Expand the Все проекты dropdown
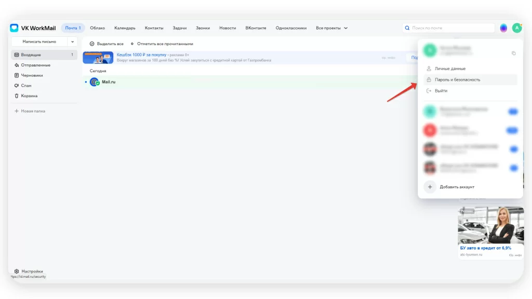Image resolution: width=532 pixels, height=299 pixels. coord(331,28)
